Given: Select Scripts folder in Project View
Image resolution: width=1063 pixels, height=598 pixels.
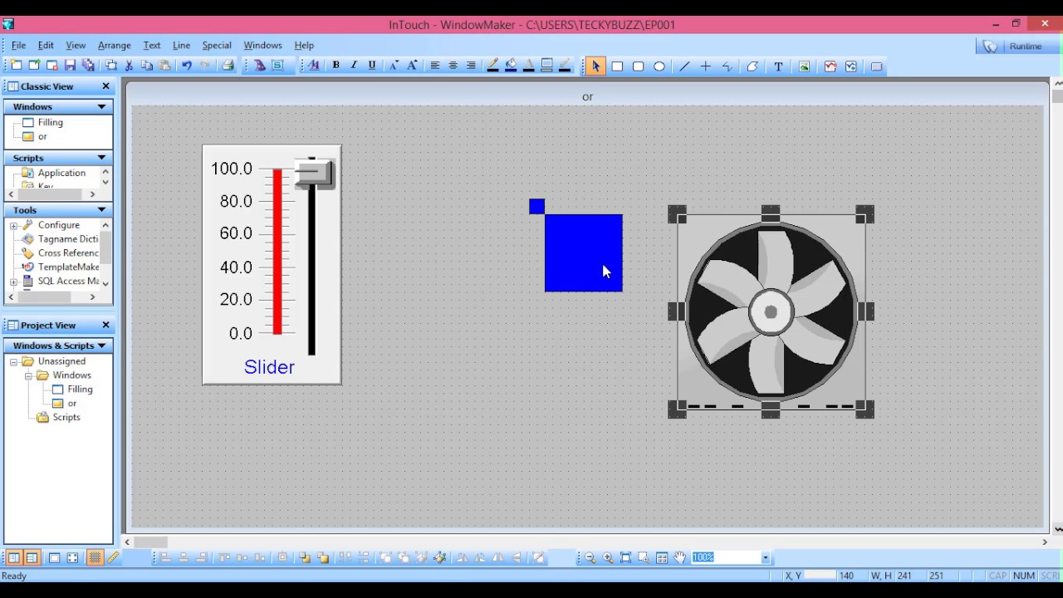Looking at the screenshot, I should point(66,418).
